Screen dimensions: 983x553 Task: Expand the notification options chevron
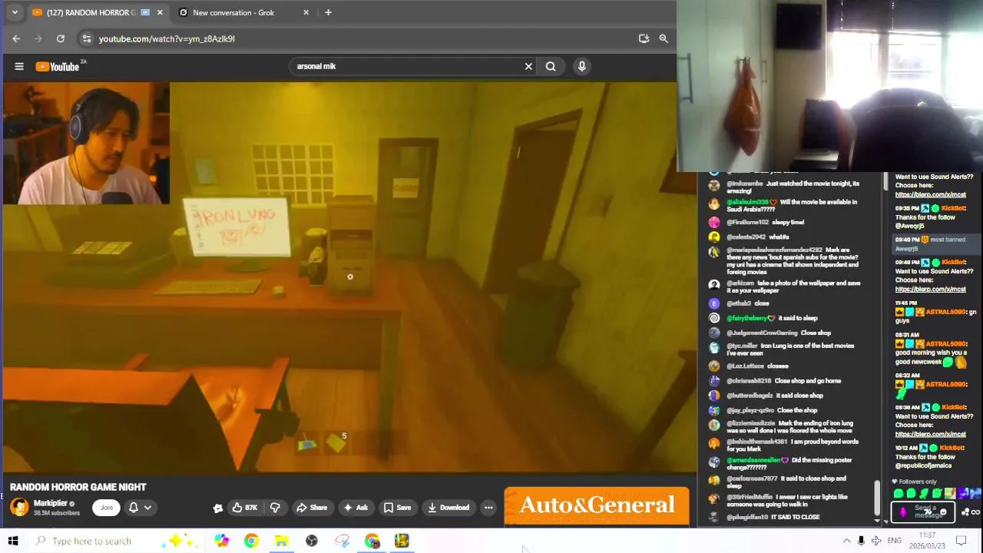[147, 508]
